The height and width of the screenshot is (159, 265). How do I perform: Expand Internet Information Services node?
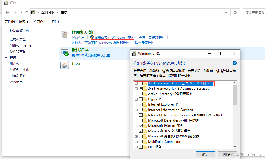click(x=136, y=110)
